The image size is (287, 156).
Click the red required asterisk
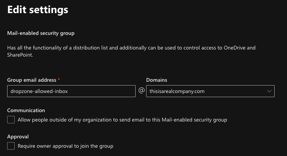coord(59,79)
